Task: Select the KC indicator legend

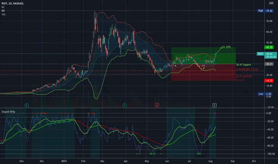Action: (3, 7)
